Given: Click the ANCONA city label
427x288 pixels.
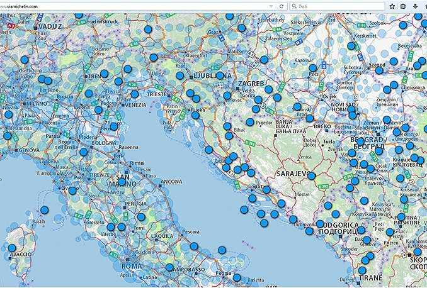Looking at the screenshot, I should (171, 182).
